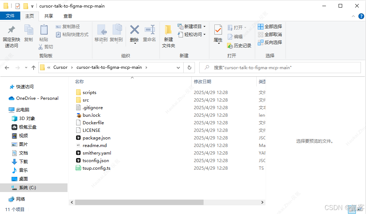Open 3D 对象 folder in sidebar

coord(27,118)
